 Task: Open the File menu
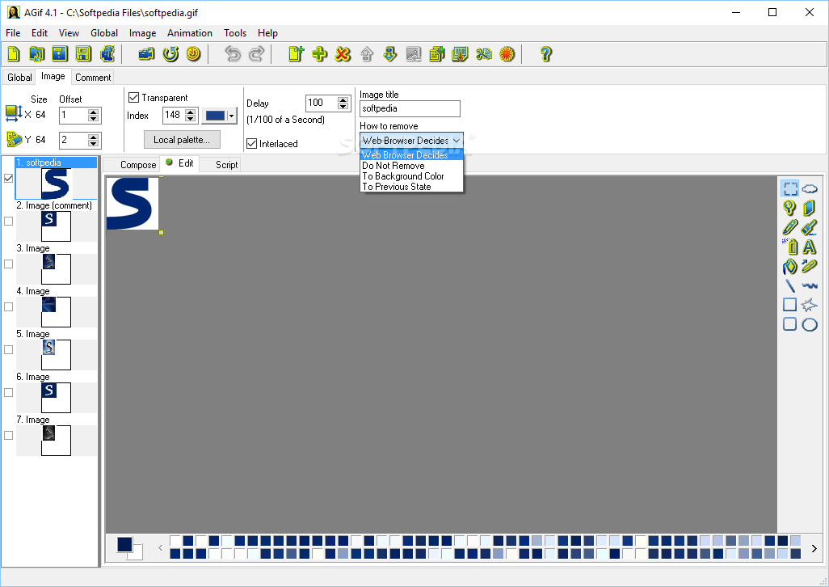tap(13, 33)
